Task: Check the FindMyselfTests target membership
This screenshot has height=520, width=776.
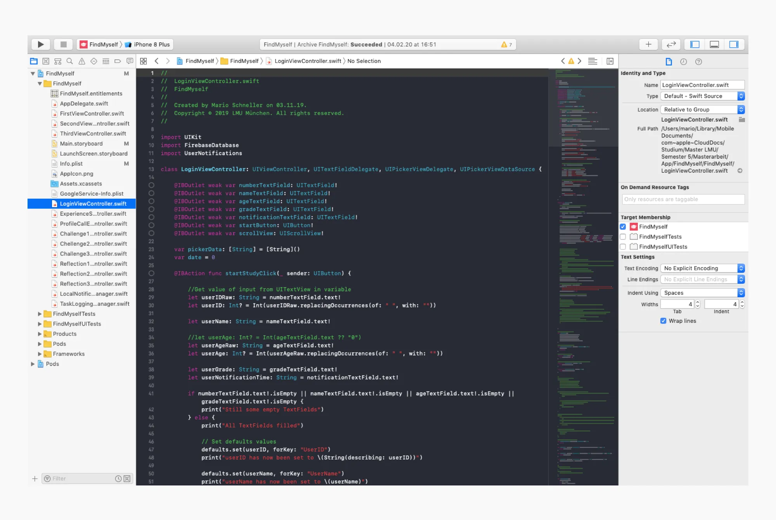Action: pyautogui.click(x=623, y=237)
